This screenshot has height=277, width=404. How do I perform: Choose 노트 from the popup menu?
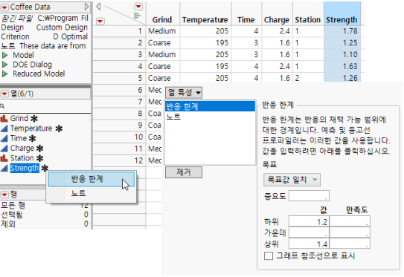point(92,193)
